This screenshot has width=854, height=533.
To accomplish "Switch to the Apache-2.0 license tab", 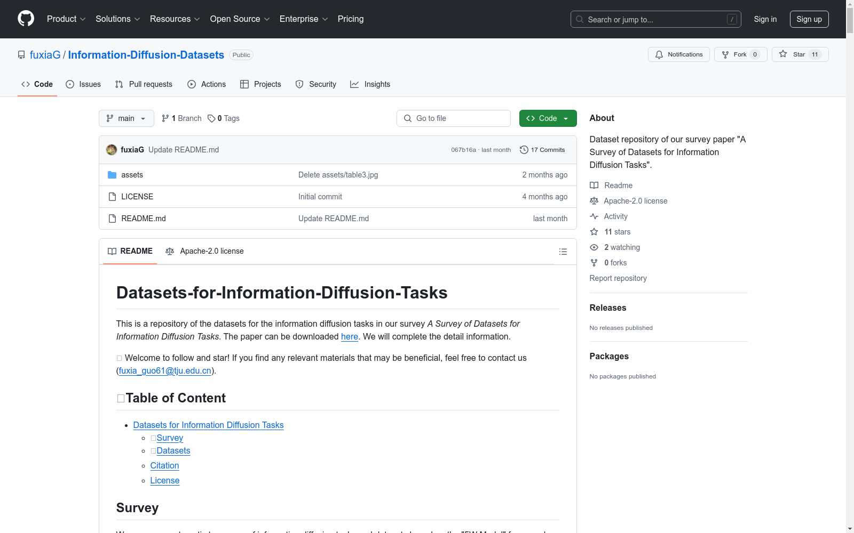I will pyautogui.click(x=204, y=251).
